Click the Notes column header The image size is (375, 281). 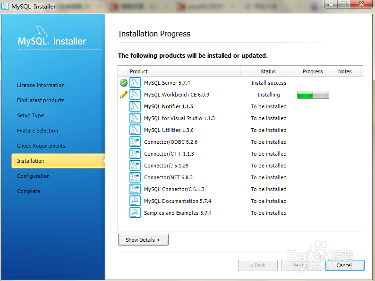click(x=345, y=71)
